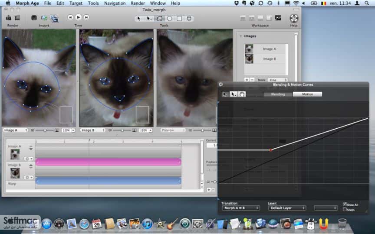Open the Image B zoom percentage dropdown
Screen dimensions: 375x234
(145, 130)
